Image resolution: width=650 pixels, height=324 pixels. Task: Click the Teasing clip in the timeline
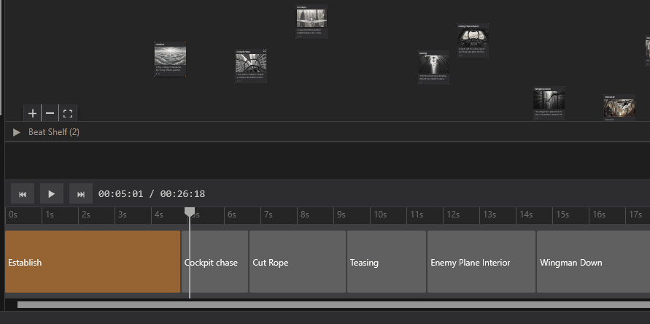point(386,262)
